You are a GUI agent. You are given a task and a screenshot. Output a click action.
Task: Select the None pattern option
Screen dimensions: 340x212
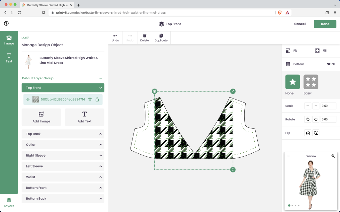point(293,82)
